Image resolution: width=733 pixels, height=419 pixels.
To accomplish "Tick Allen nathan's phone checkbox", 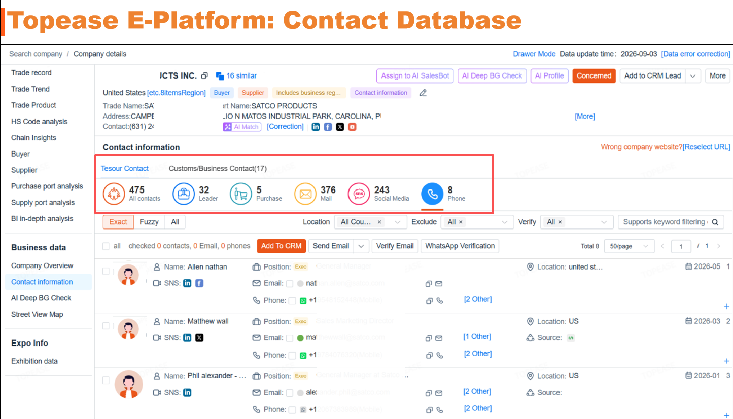I will point(292,301).
